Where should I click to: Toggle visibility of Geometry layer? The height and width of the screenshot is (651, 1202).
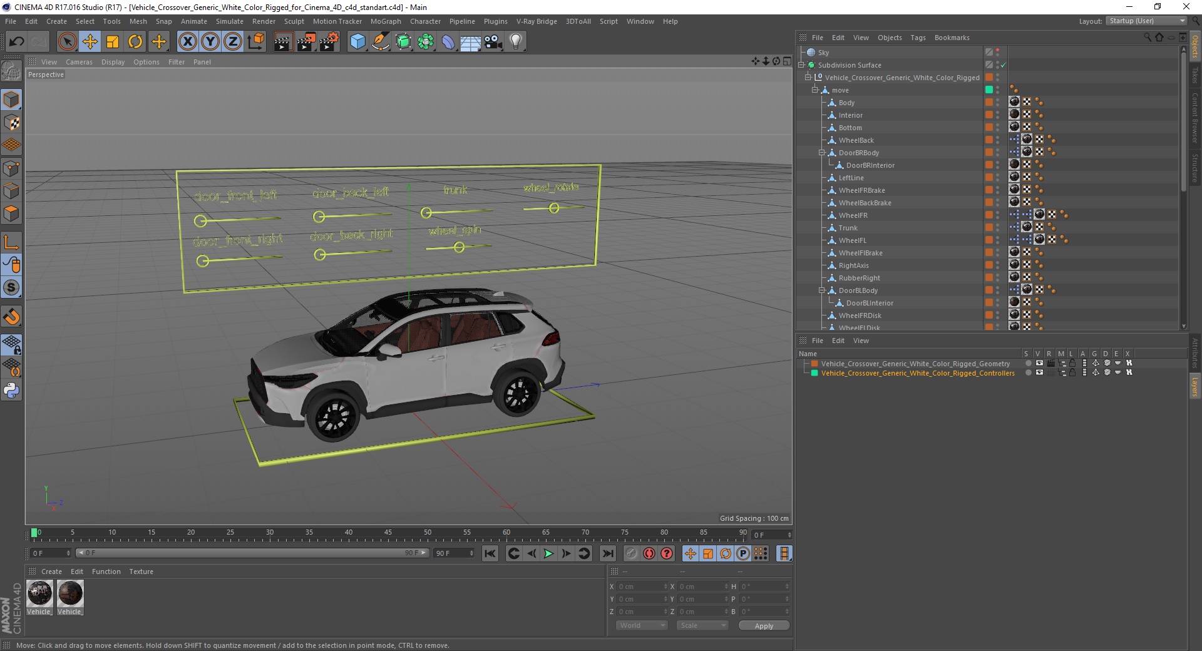(x=1039, y=363)
